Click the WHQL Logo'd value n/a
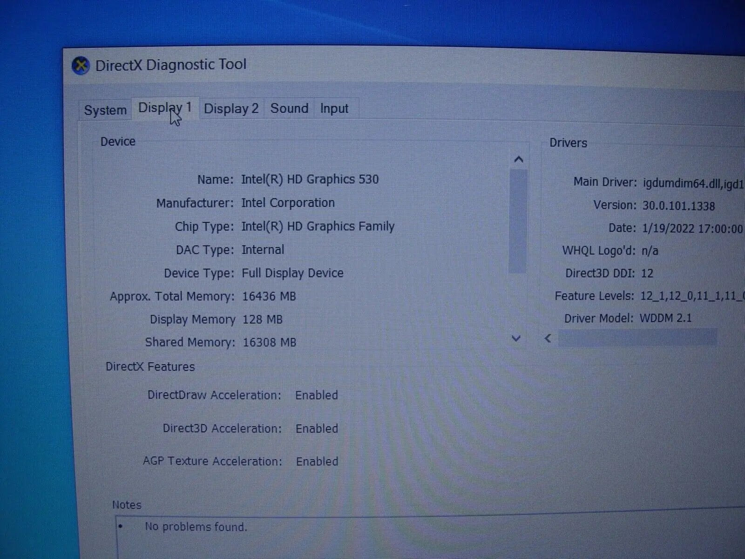The height and width of the screenshot is (559, 745). 650,251
